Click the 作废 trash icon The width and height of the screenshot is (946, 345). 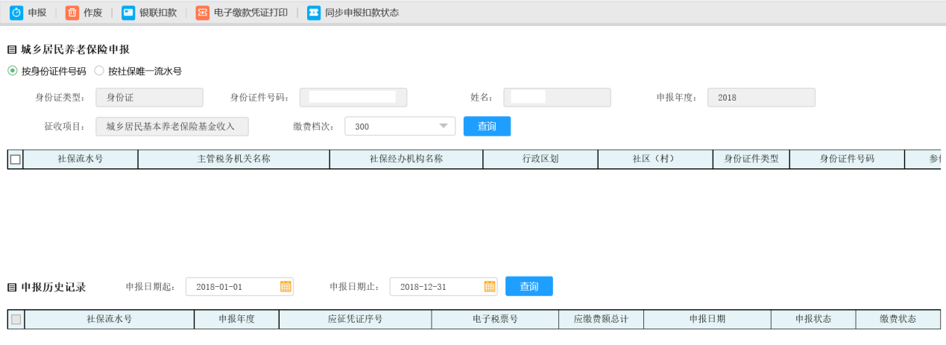tap(72, 13)
